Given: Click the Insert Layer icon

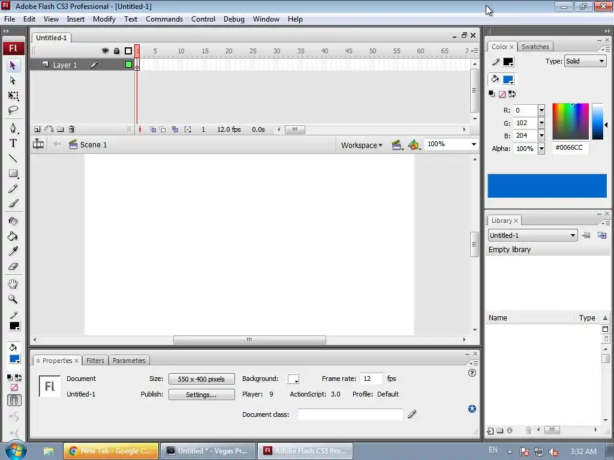Looking at the screenshot, I should (x=37, y=129).
